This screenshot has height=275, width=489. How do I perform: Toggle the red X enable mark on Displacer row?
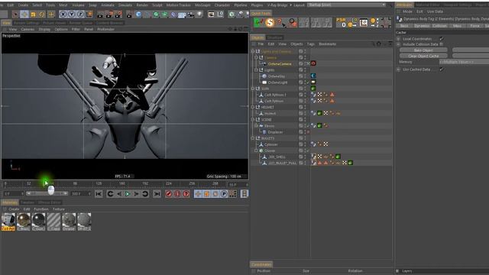tap(308, 132)
